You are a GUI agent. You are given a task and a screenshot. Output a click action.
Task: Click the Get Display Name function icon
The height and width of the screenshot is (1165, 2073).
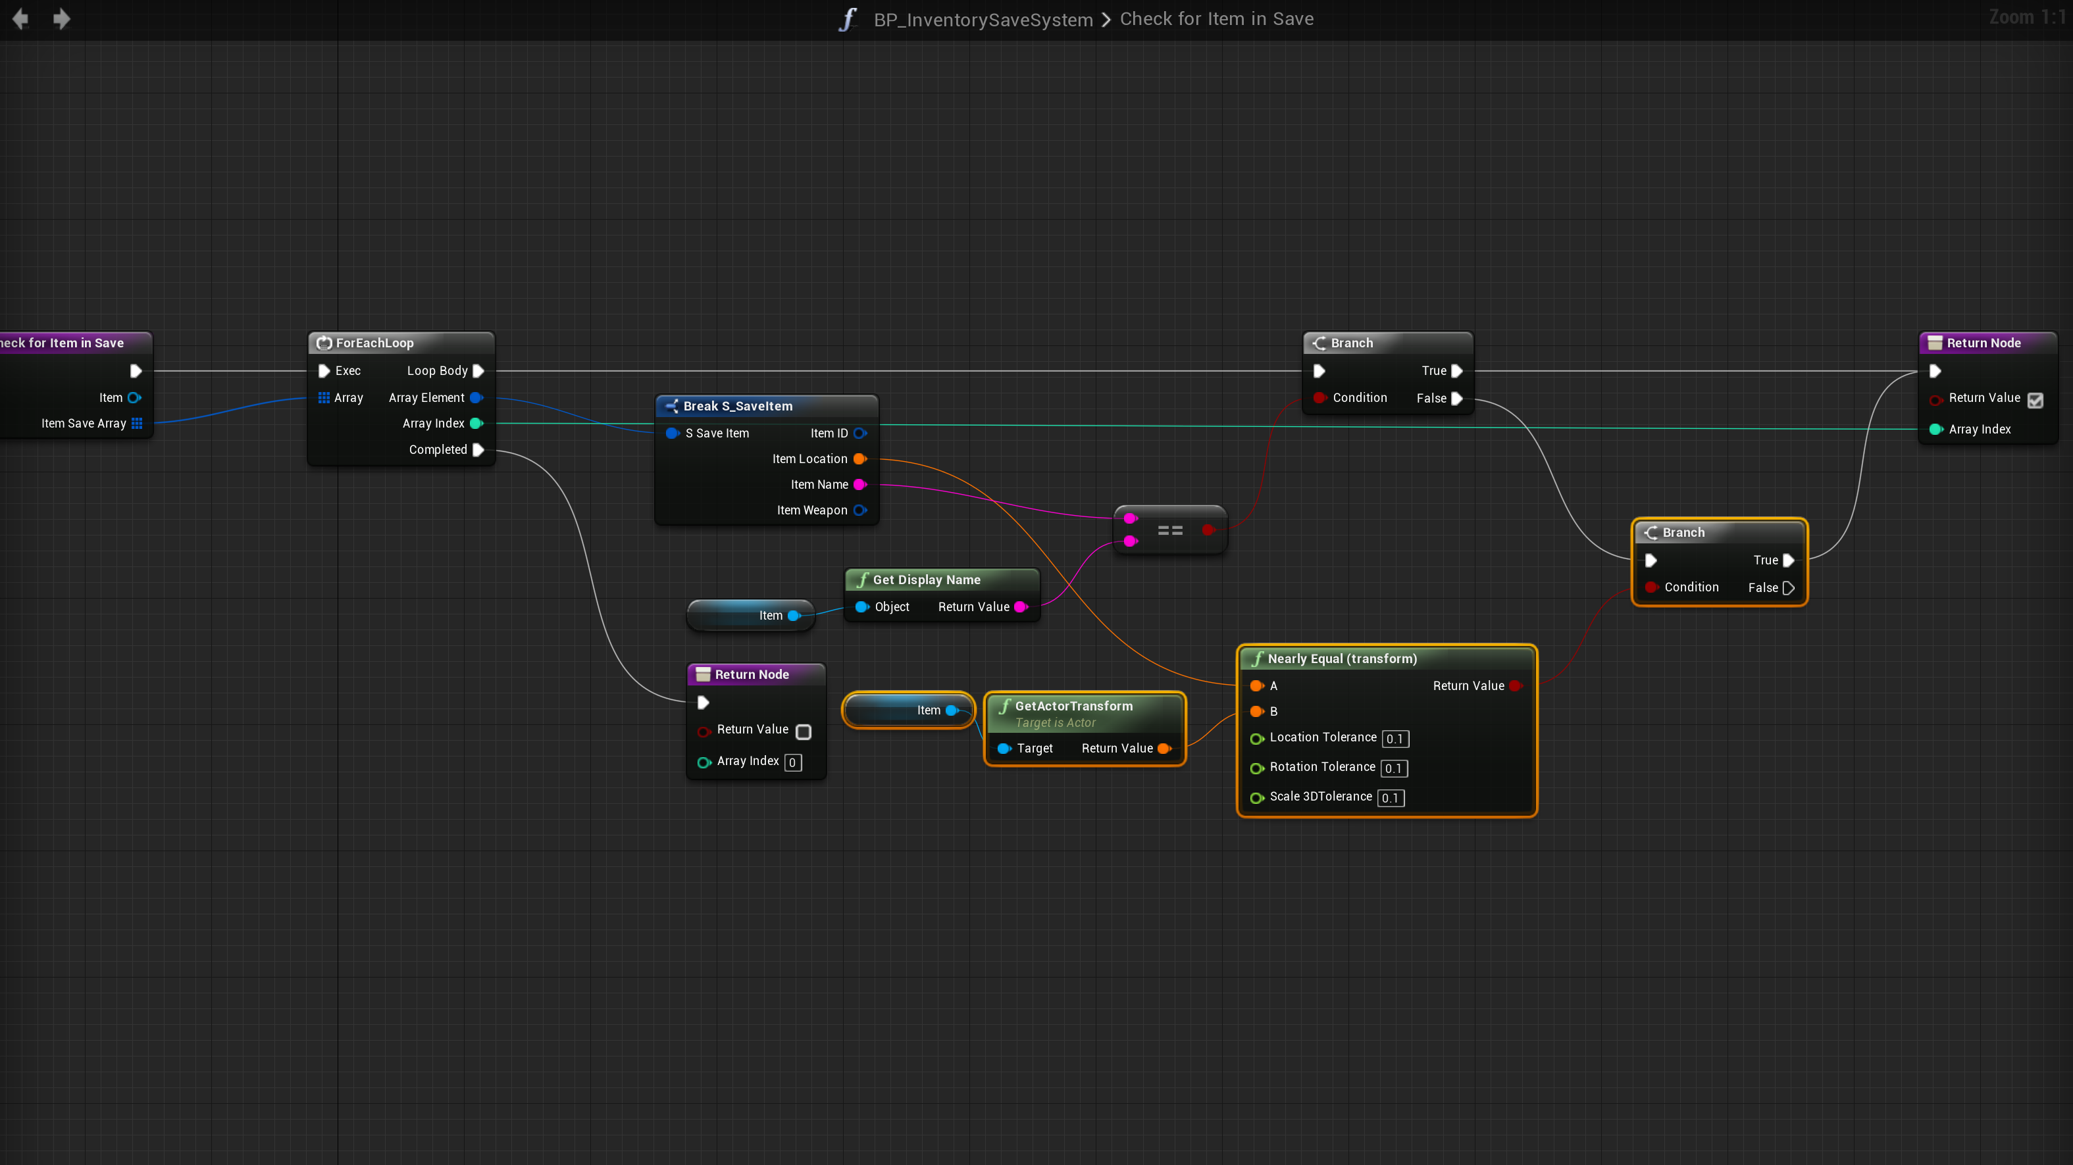pyautogui.click(x=862, y=580)
